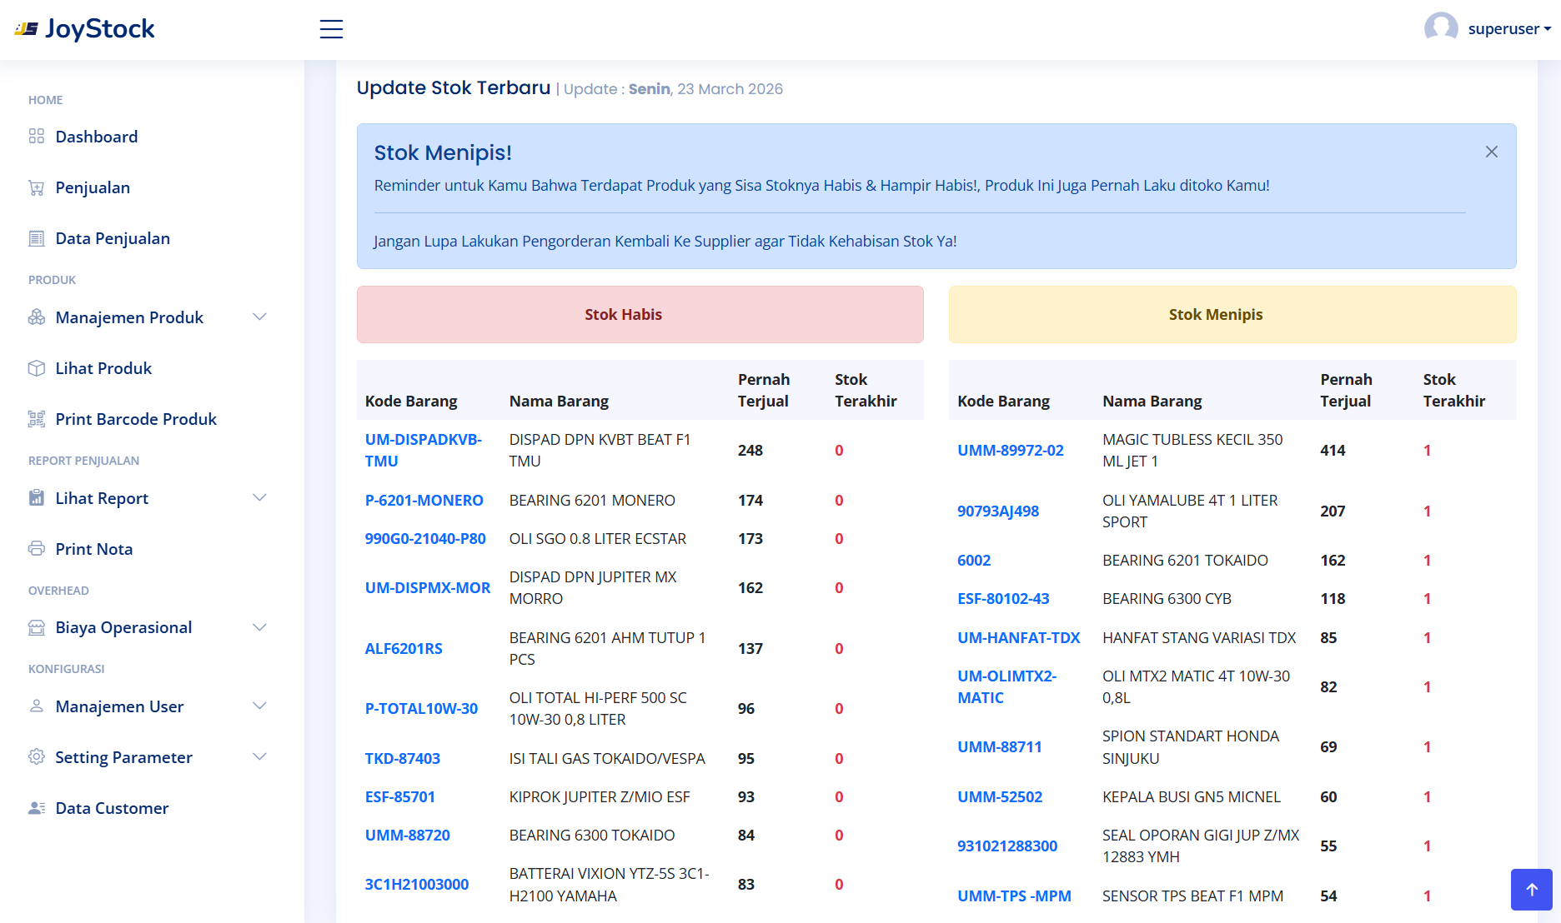
Task: Click the Lihat Produk cube icon
Action: click(36, 368)
